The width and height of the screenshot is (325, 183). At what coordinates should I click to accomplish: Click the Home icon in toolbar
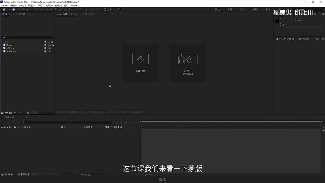(4, 9)
